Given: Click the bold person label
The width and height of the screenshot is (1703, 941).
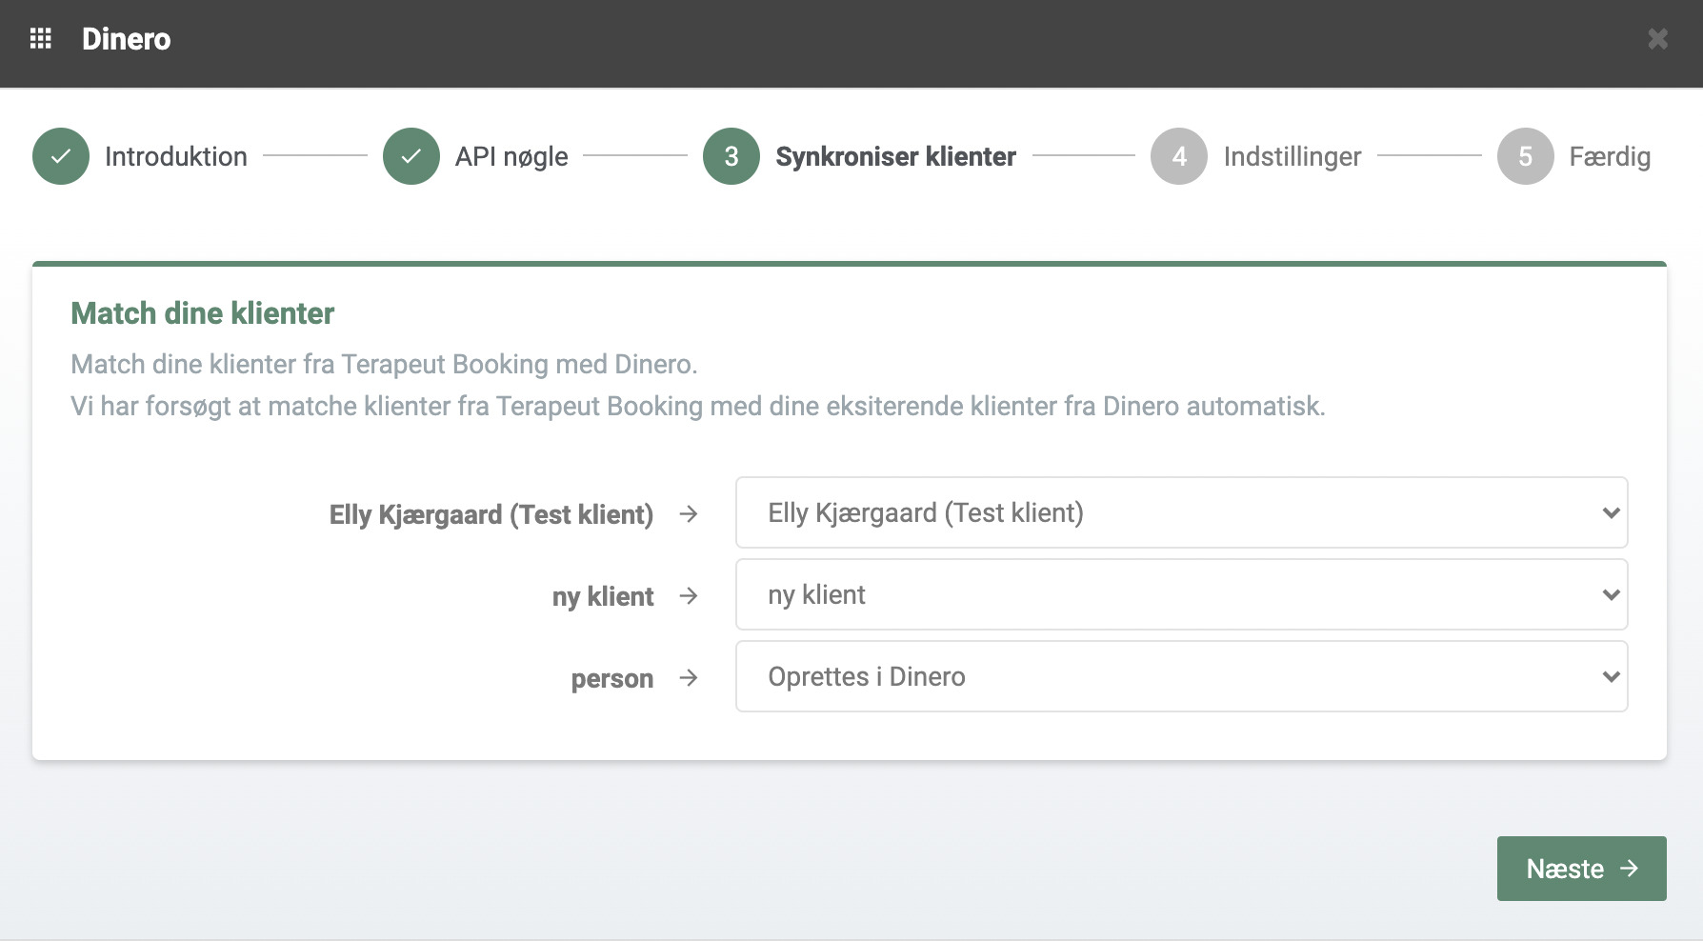Looking at the screenshot, I should [612, 679].
